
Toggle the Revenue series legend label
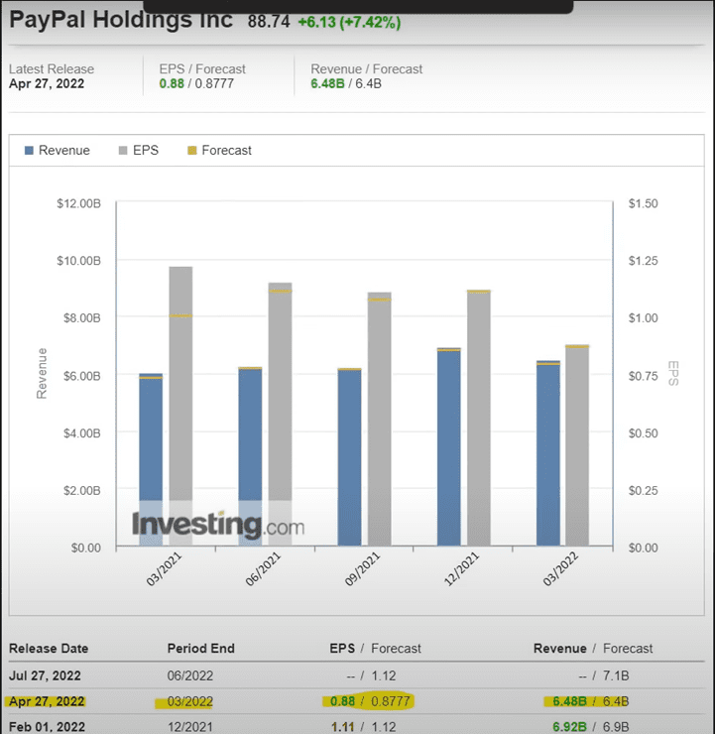(x=64, y=151)
